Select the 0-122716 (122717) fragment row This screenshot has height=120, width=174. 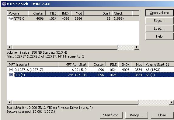pos(91,70)
